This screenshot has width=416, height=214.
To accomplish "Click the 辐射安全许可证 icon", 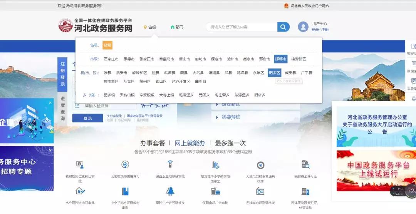I will pyautogui.click(x=305, y=165).
